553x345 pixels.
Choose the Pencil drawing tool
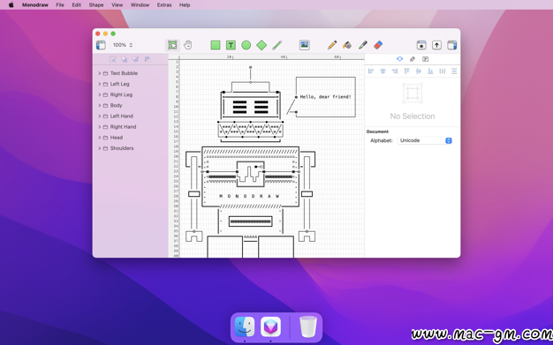tap(332, 45)
